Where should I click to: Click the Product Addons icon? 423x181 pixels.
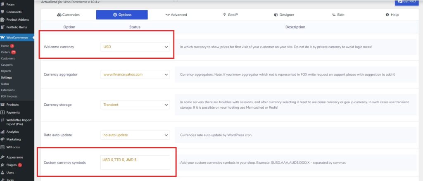(x=3, y=19)
